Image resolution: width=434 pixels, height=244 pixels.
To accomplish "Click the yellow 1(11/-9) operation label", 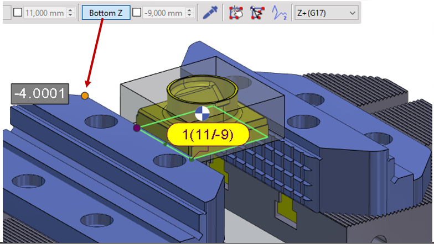I will click(208, 134).
